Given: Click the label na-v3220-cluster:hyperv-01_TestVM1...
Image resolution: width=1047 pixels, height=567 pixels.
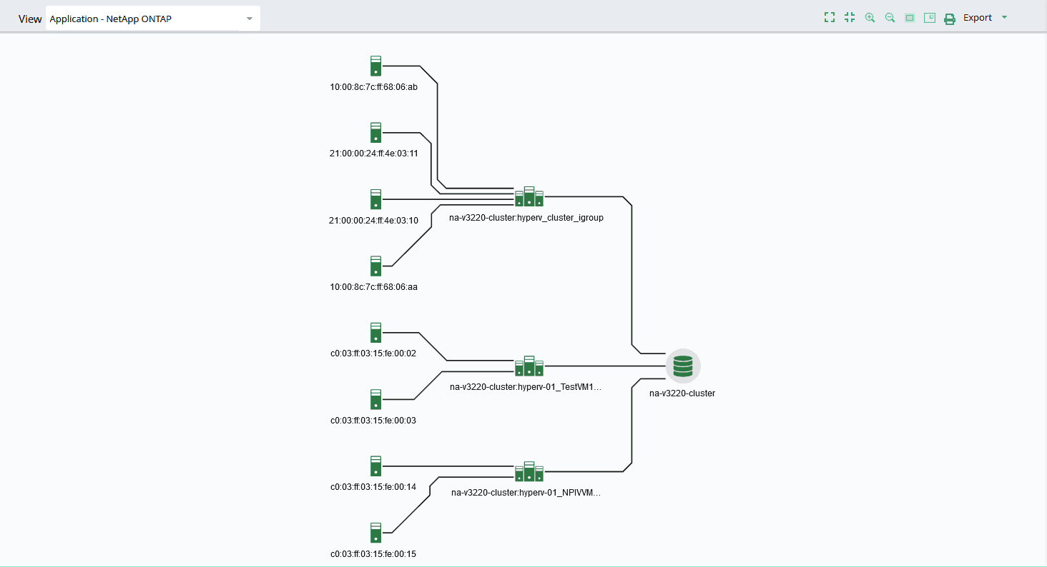Looking at the screenshot, I should 526,387.
